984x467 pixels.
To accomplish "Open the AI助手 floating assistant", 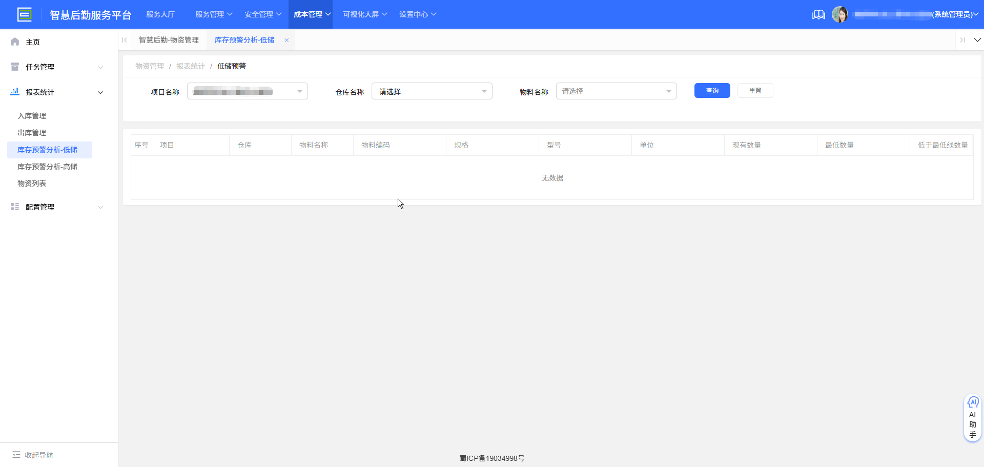I will pos(972,418).
